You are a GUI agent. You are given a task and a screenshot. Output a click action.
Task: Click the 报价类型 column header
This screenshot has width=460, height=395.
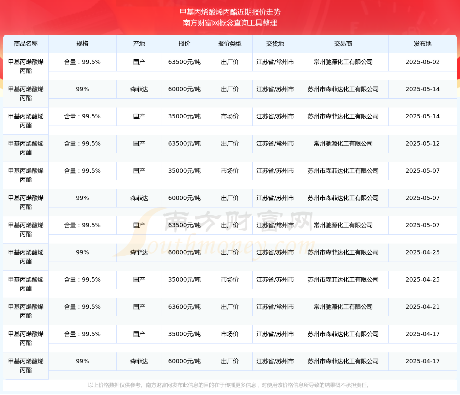[x=230, y=44]
